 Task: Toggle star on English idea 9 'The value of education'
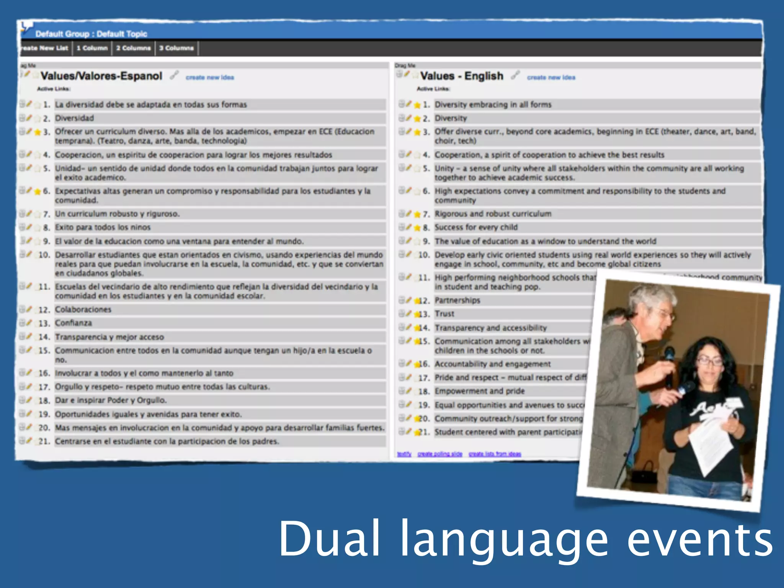(417, 242)
